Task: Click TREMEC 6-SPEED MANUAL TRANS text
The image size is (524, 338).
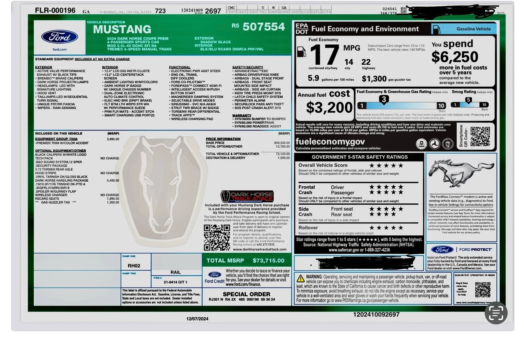Action: pos(139,49)
